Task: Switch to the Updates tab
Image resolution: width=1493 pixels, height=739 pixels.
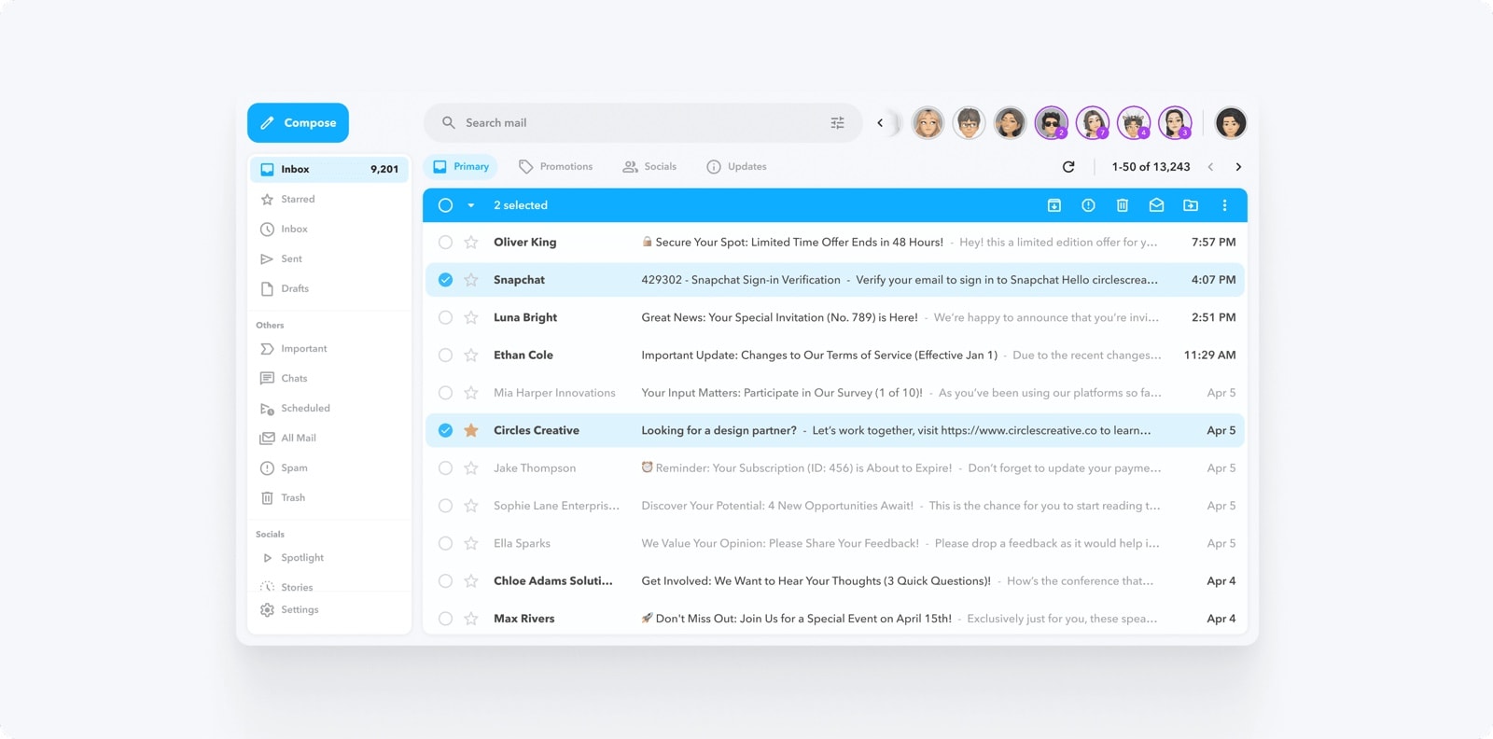Action: [x=736, y=167]
